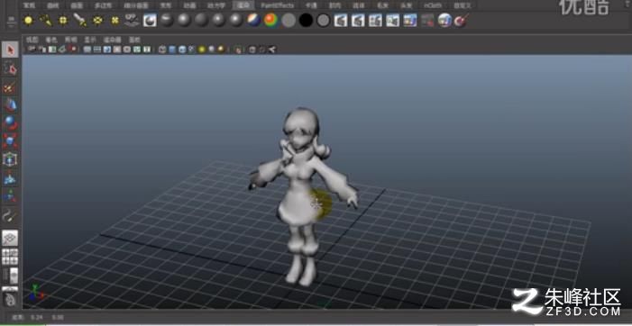The image size is (632, 326).
Task: Switch to the PaintEffects shelf tab
Action: [277, 5]
